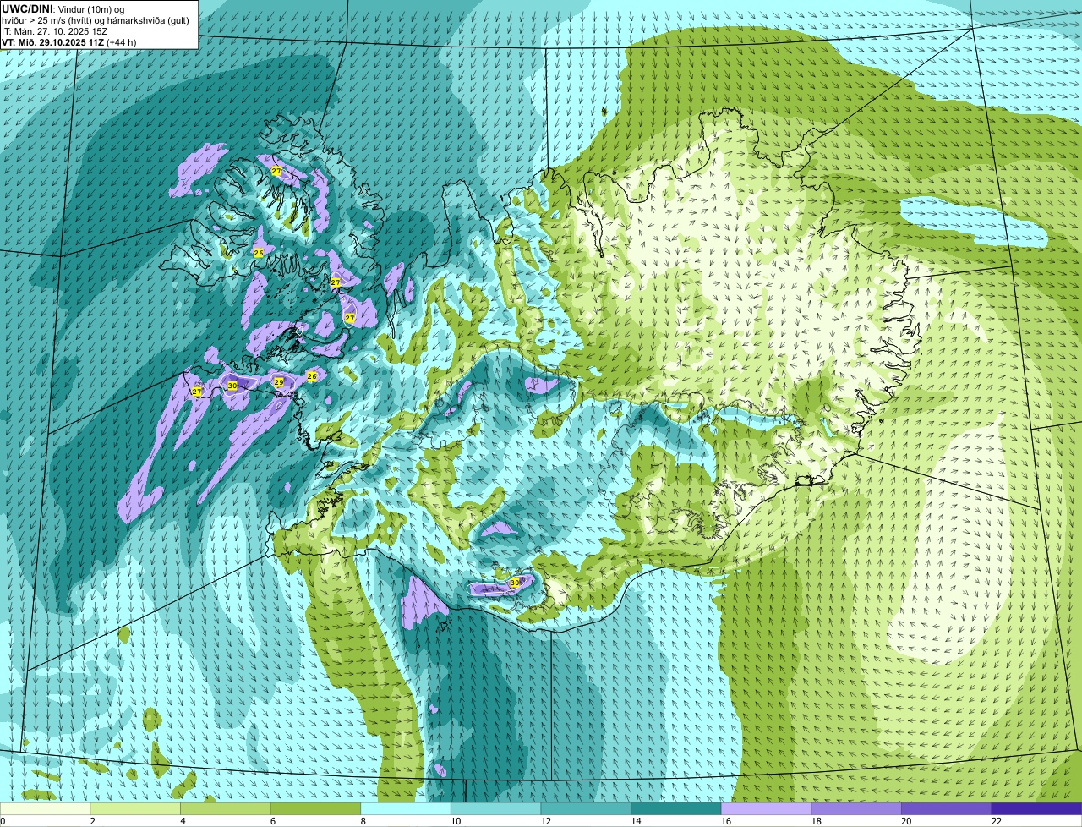
Task: Click the yellow 30 gust marker beside the 29 marker
Action: [x=232, y=386]
